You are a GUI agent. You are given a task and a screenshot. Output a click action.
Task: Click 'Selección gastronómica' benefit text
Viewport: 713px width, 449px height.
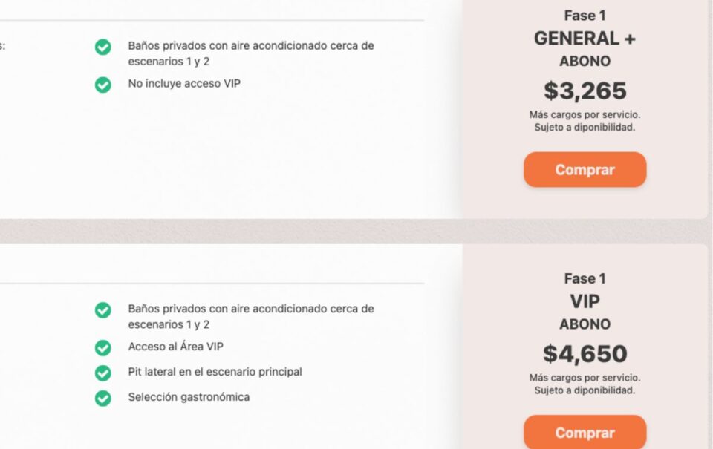[189, 397]
